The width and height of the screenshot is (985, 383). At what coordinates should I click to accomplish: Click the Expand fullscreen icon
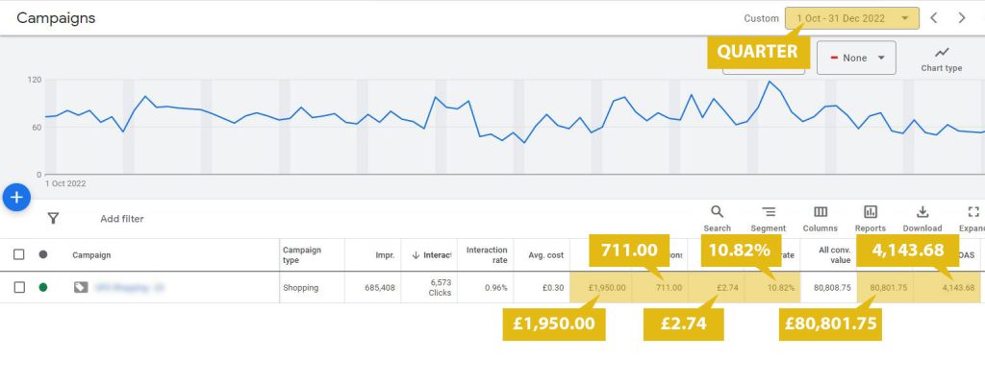973,212
